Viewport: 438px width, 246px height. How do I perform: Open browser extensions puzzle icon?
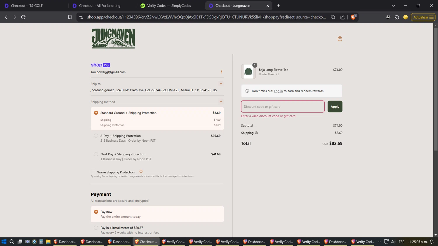397,17
